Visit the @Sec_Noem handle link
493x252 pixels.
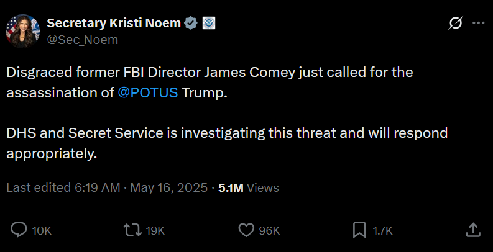coord(82,40)
